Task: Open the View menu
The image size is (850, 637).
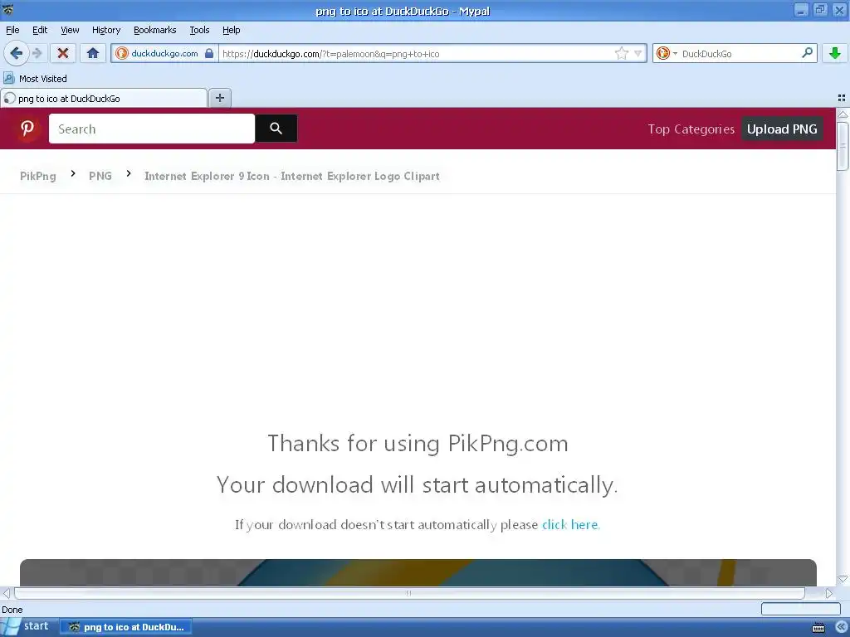Action: point(70,31)
